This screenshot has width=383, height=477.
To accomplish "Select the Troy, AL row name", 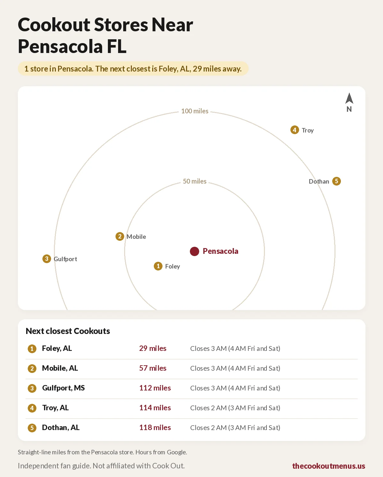I will click(56, 408).
